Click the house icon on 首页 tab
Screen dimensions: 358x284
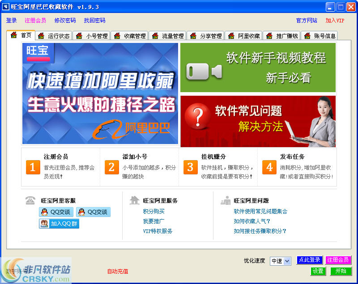pyautogui.click(x=14, y=35)
